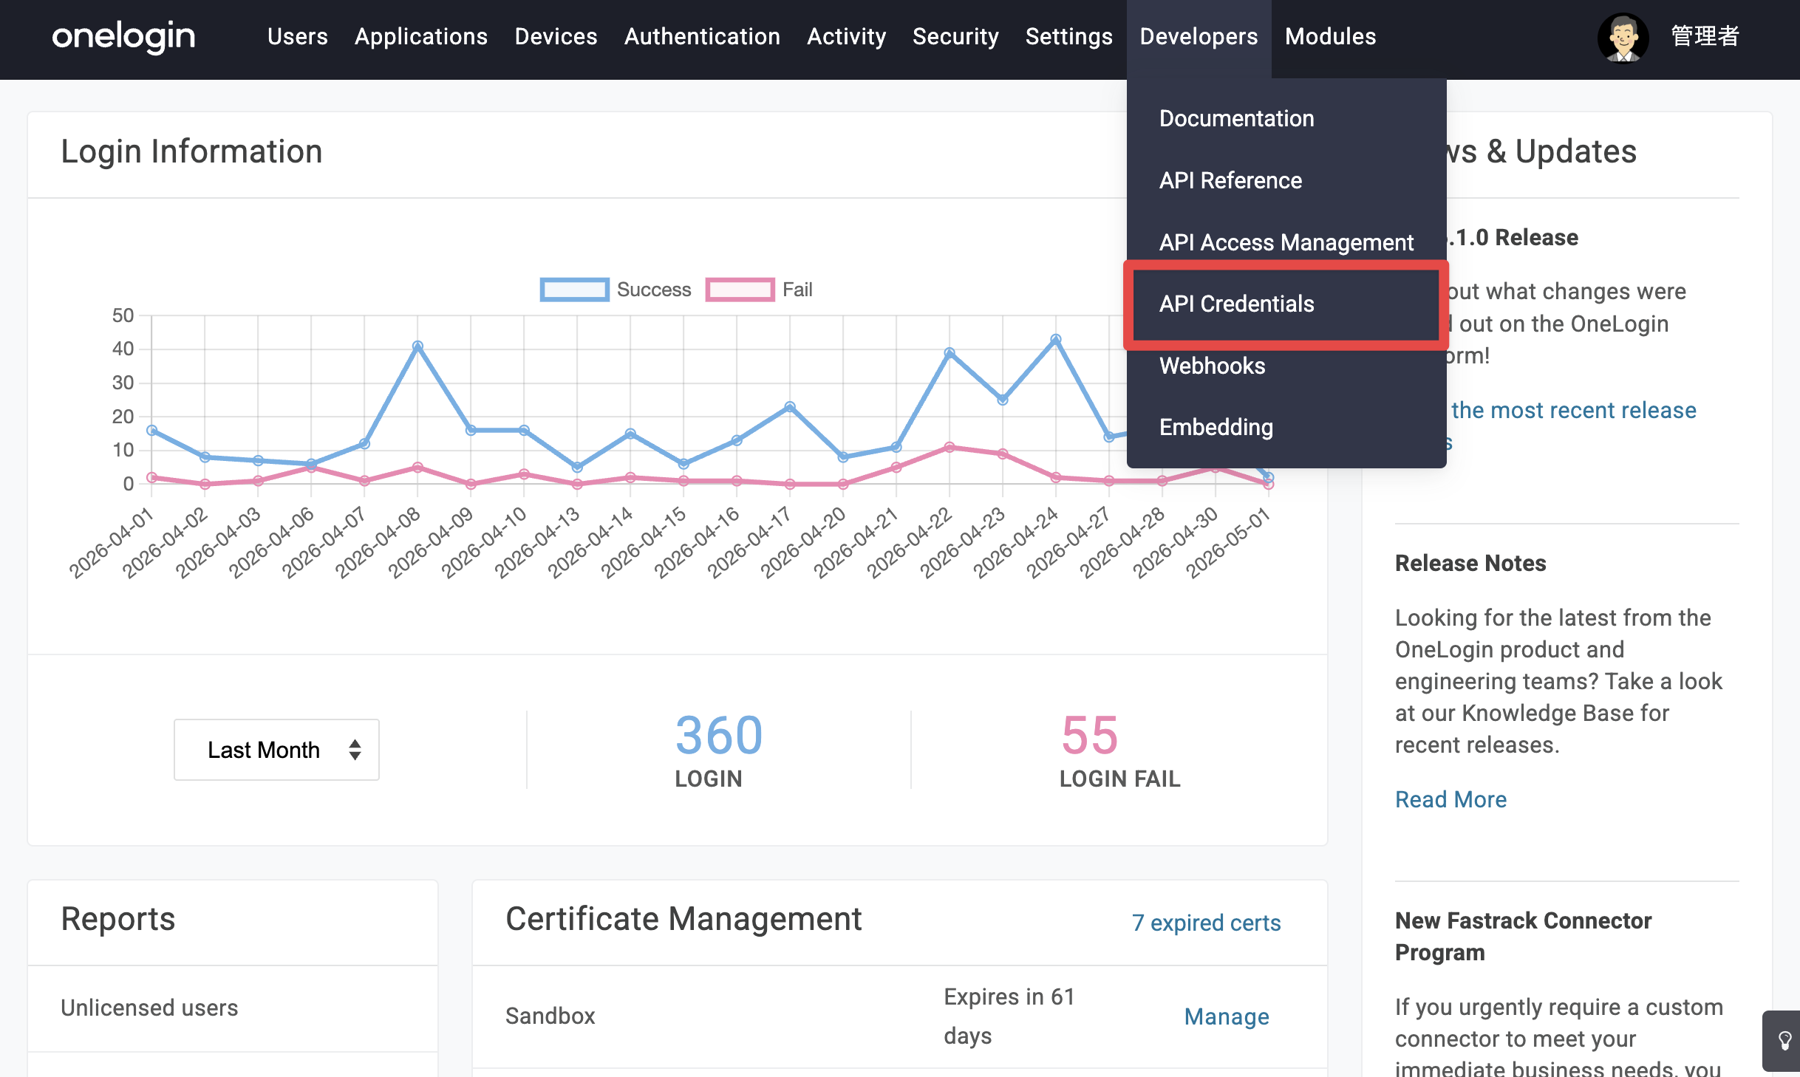Open the admin user avatar
Screen dimensions: 1800x1077
(x=1623, y=38)
